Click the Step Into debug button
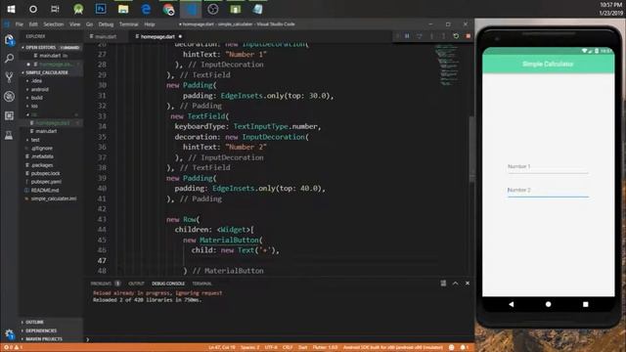 click(431, 36)
